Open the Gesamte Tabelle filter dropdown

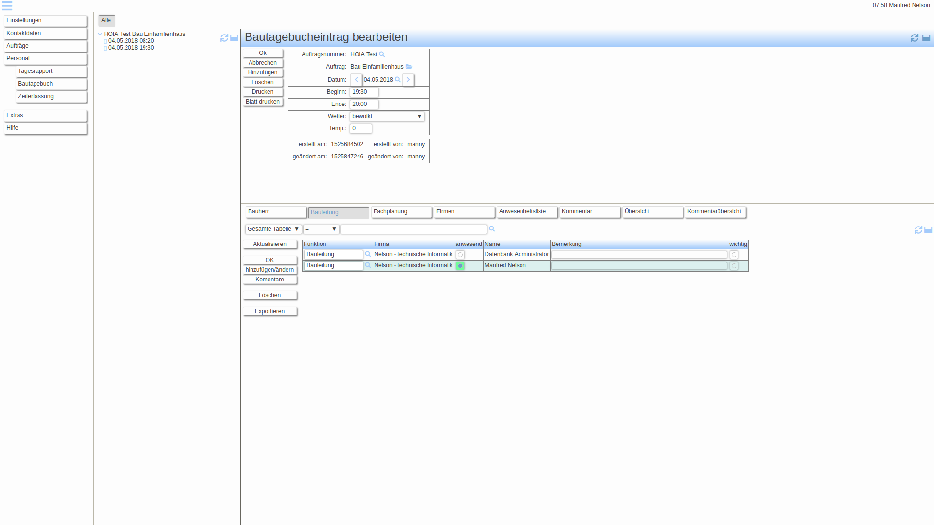point(273,229)
